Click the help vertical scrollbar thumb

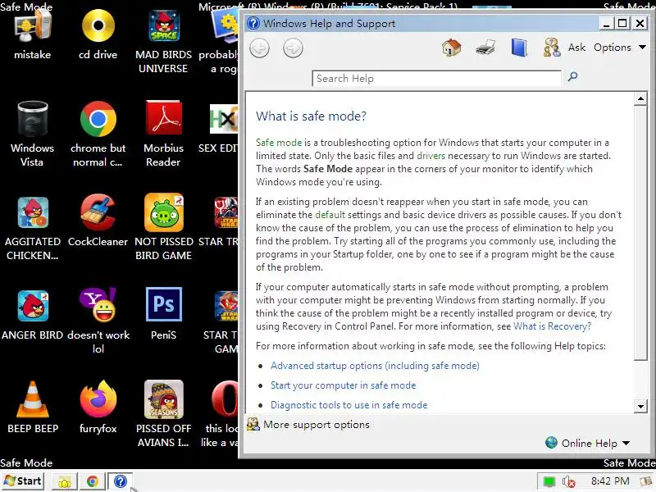tap(640, 233)
